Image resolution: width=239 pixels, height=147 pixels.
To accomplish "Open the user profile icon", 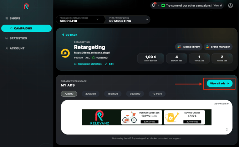I will pyautogui.click(x=230, y=6).
